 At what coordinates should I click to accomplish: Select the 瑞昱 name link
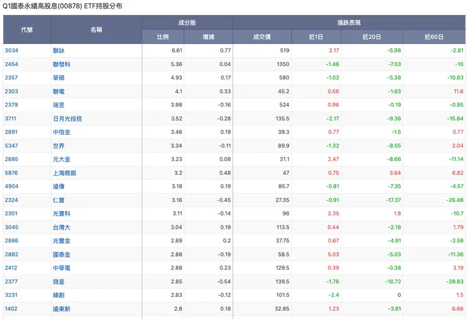pos(59,105)
